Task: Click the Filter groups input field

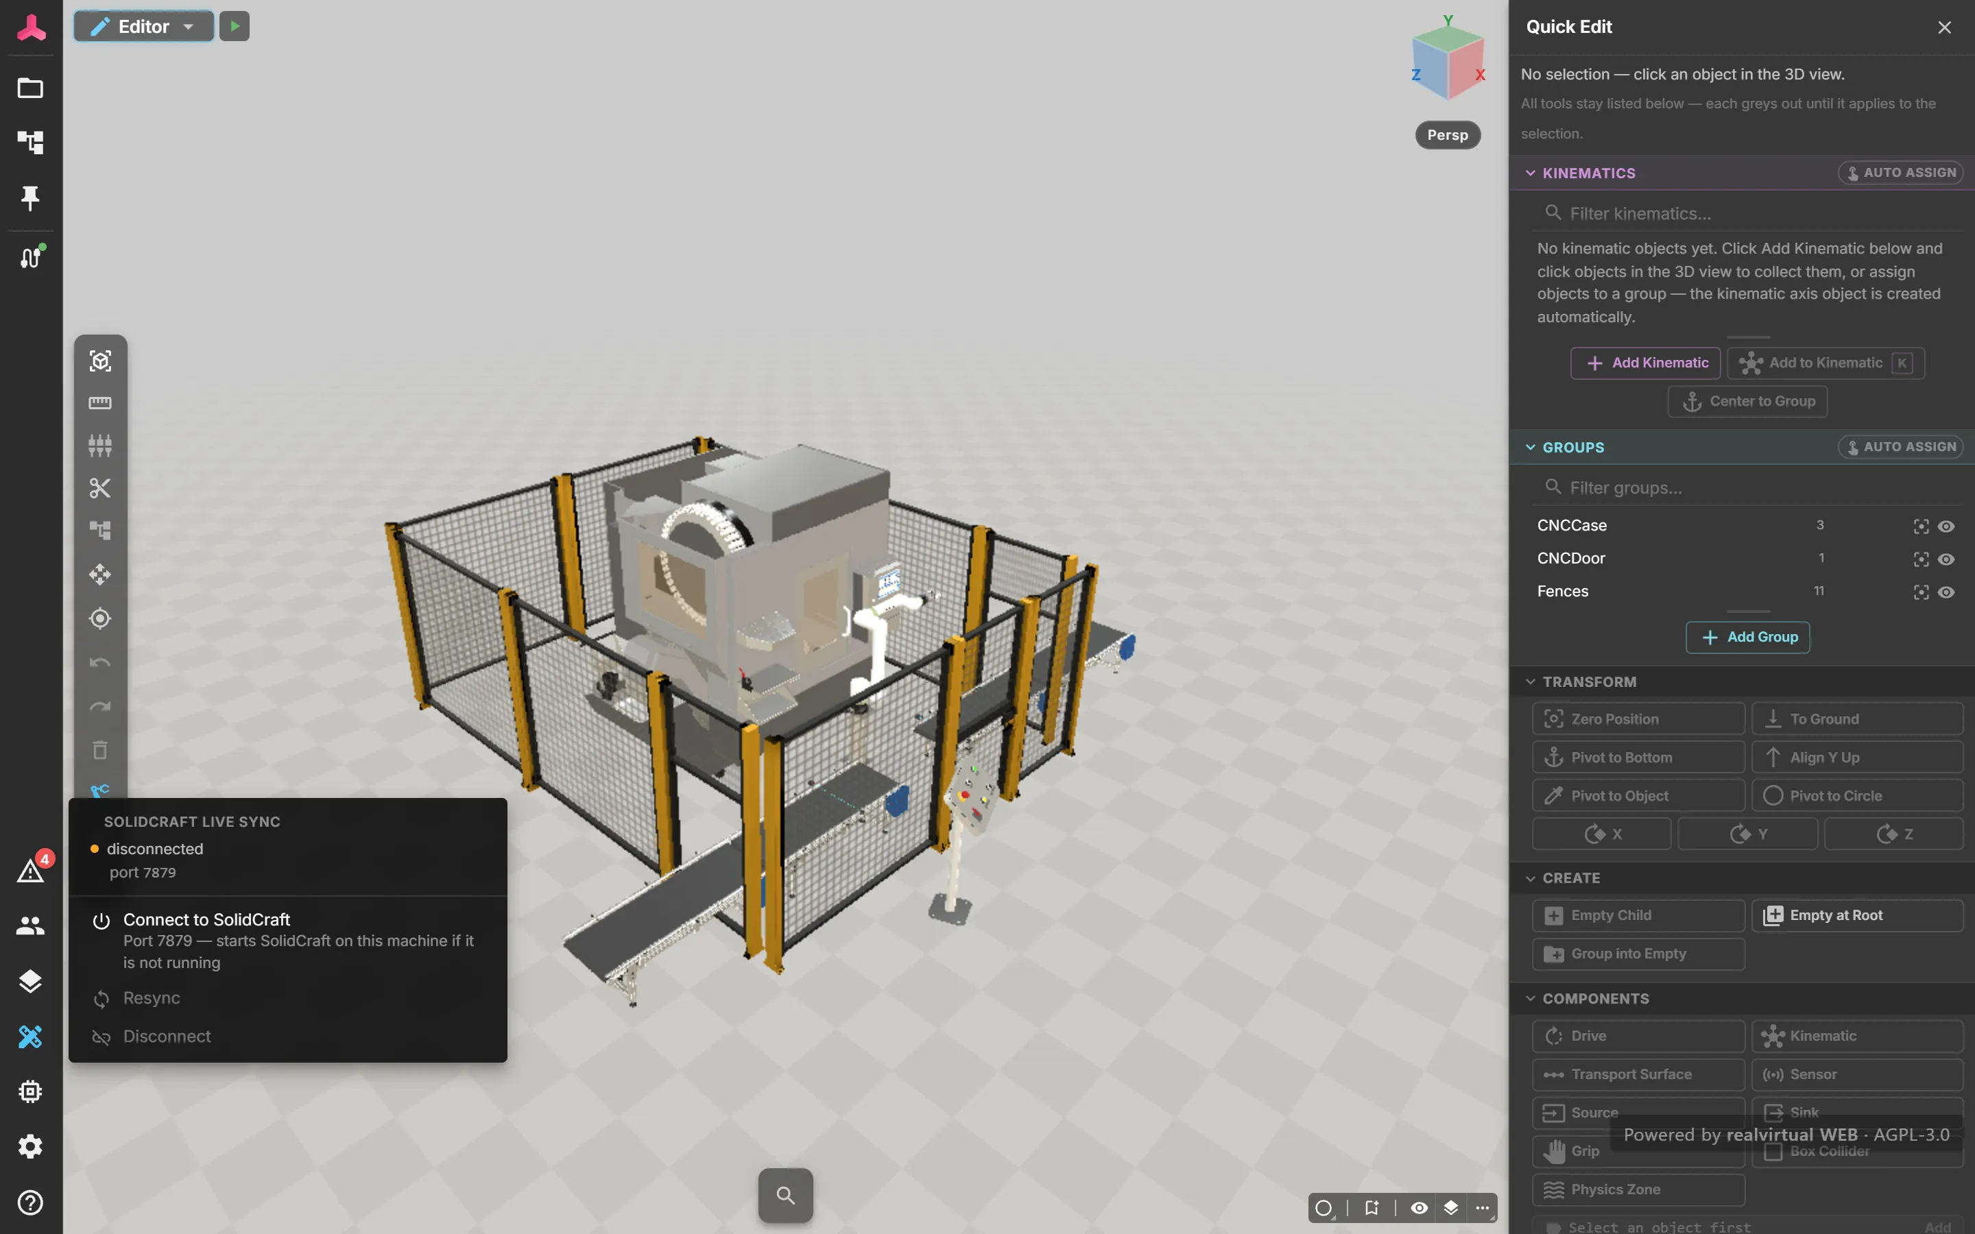Action: [1747, 488]
